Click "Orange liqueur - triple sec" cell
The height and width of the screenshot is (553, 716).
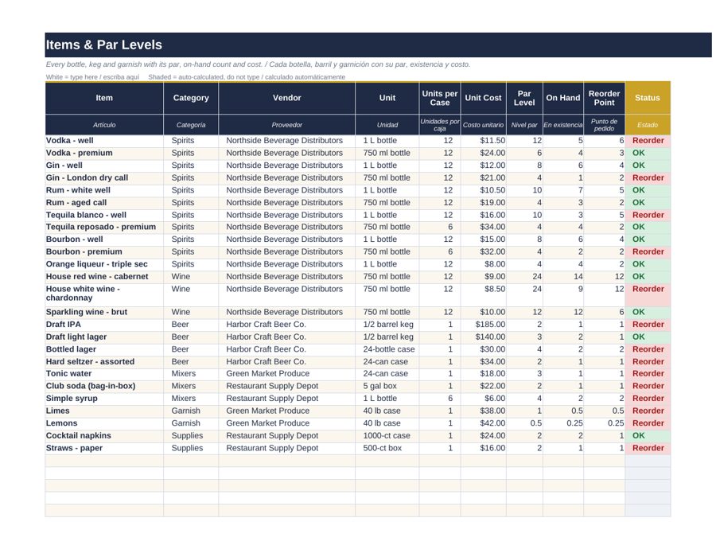104,264
